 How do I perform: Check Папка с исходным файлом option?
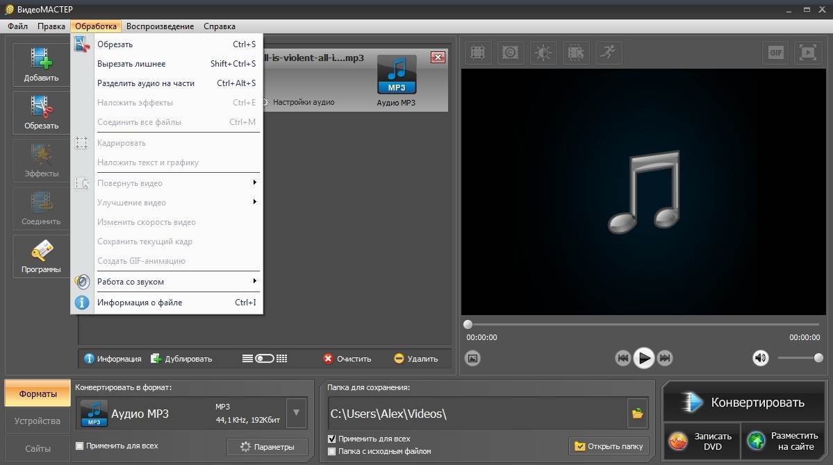pyautogui.click(x=332, y=451)
